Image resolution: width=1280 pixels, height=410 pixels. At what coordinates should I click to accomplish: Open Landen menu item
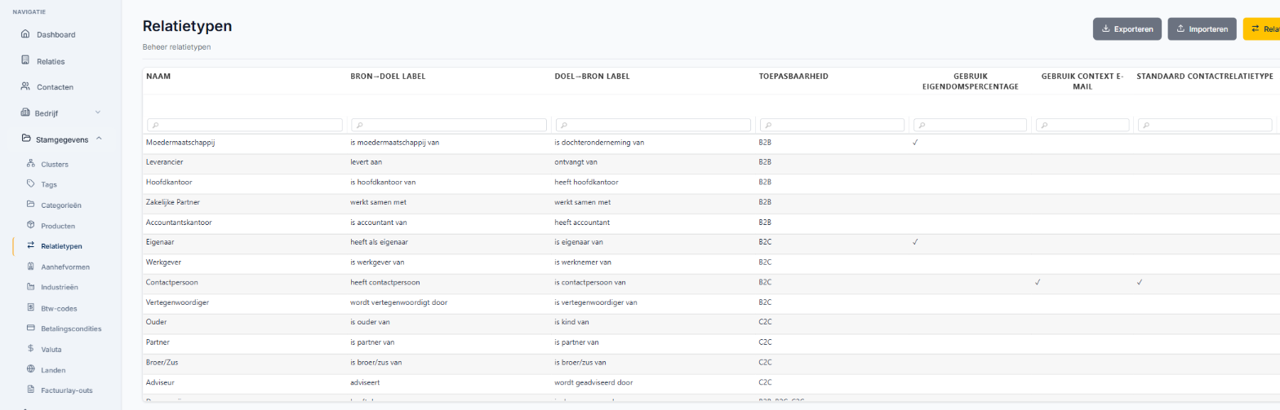(53, 370)
